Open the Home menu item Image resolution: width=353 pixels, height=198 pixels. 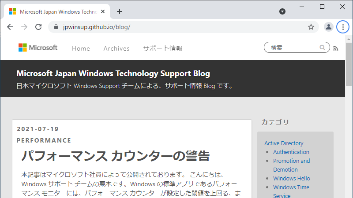[x=81, y=48]
